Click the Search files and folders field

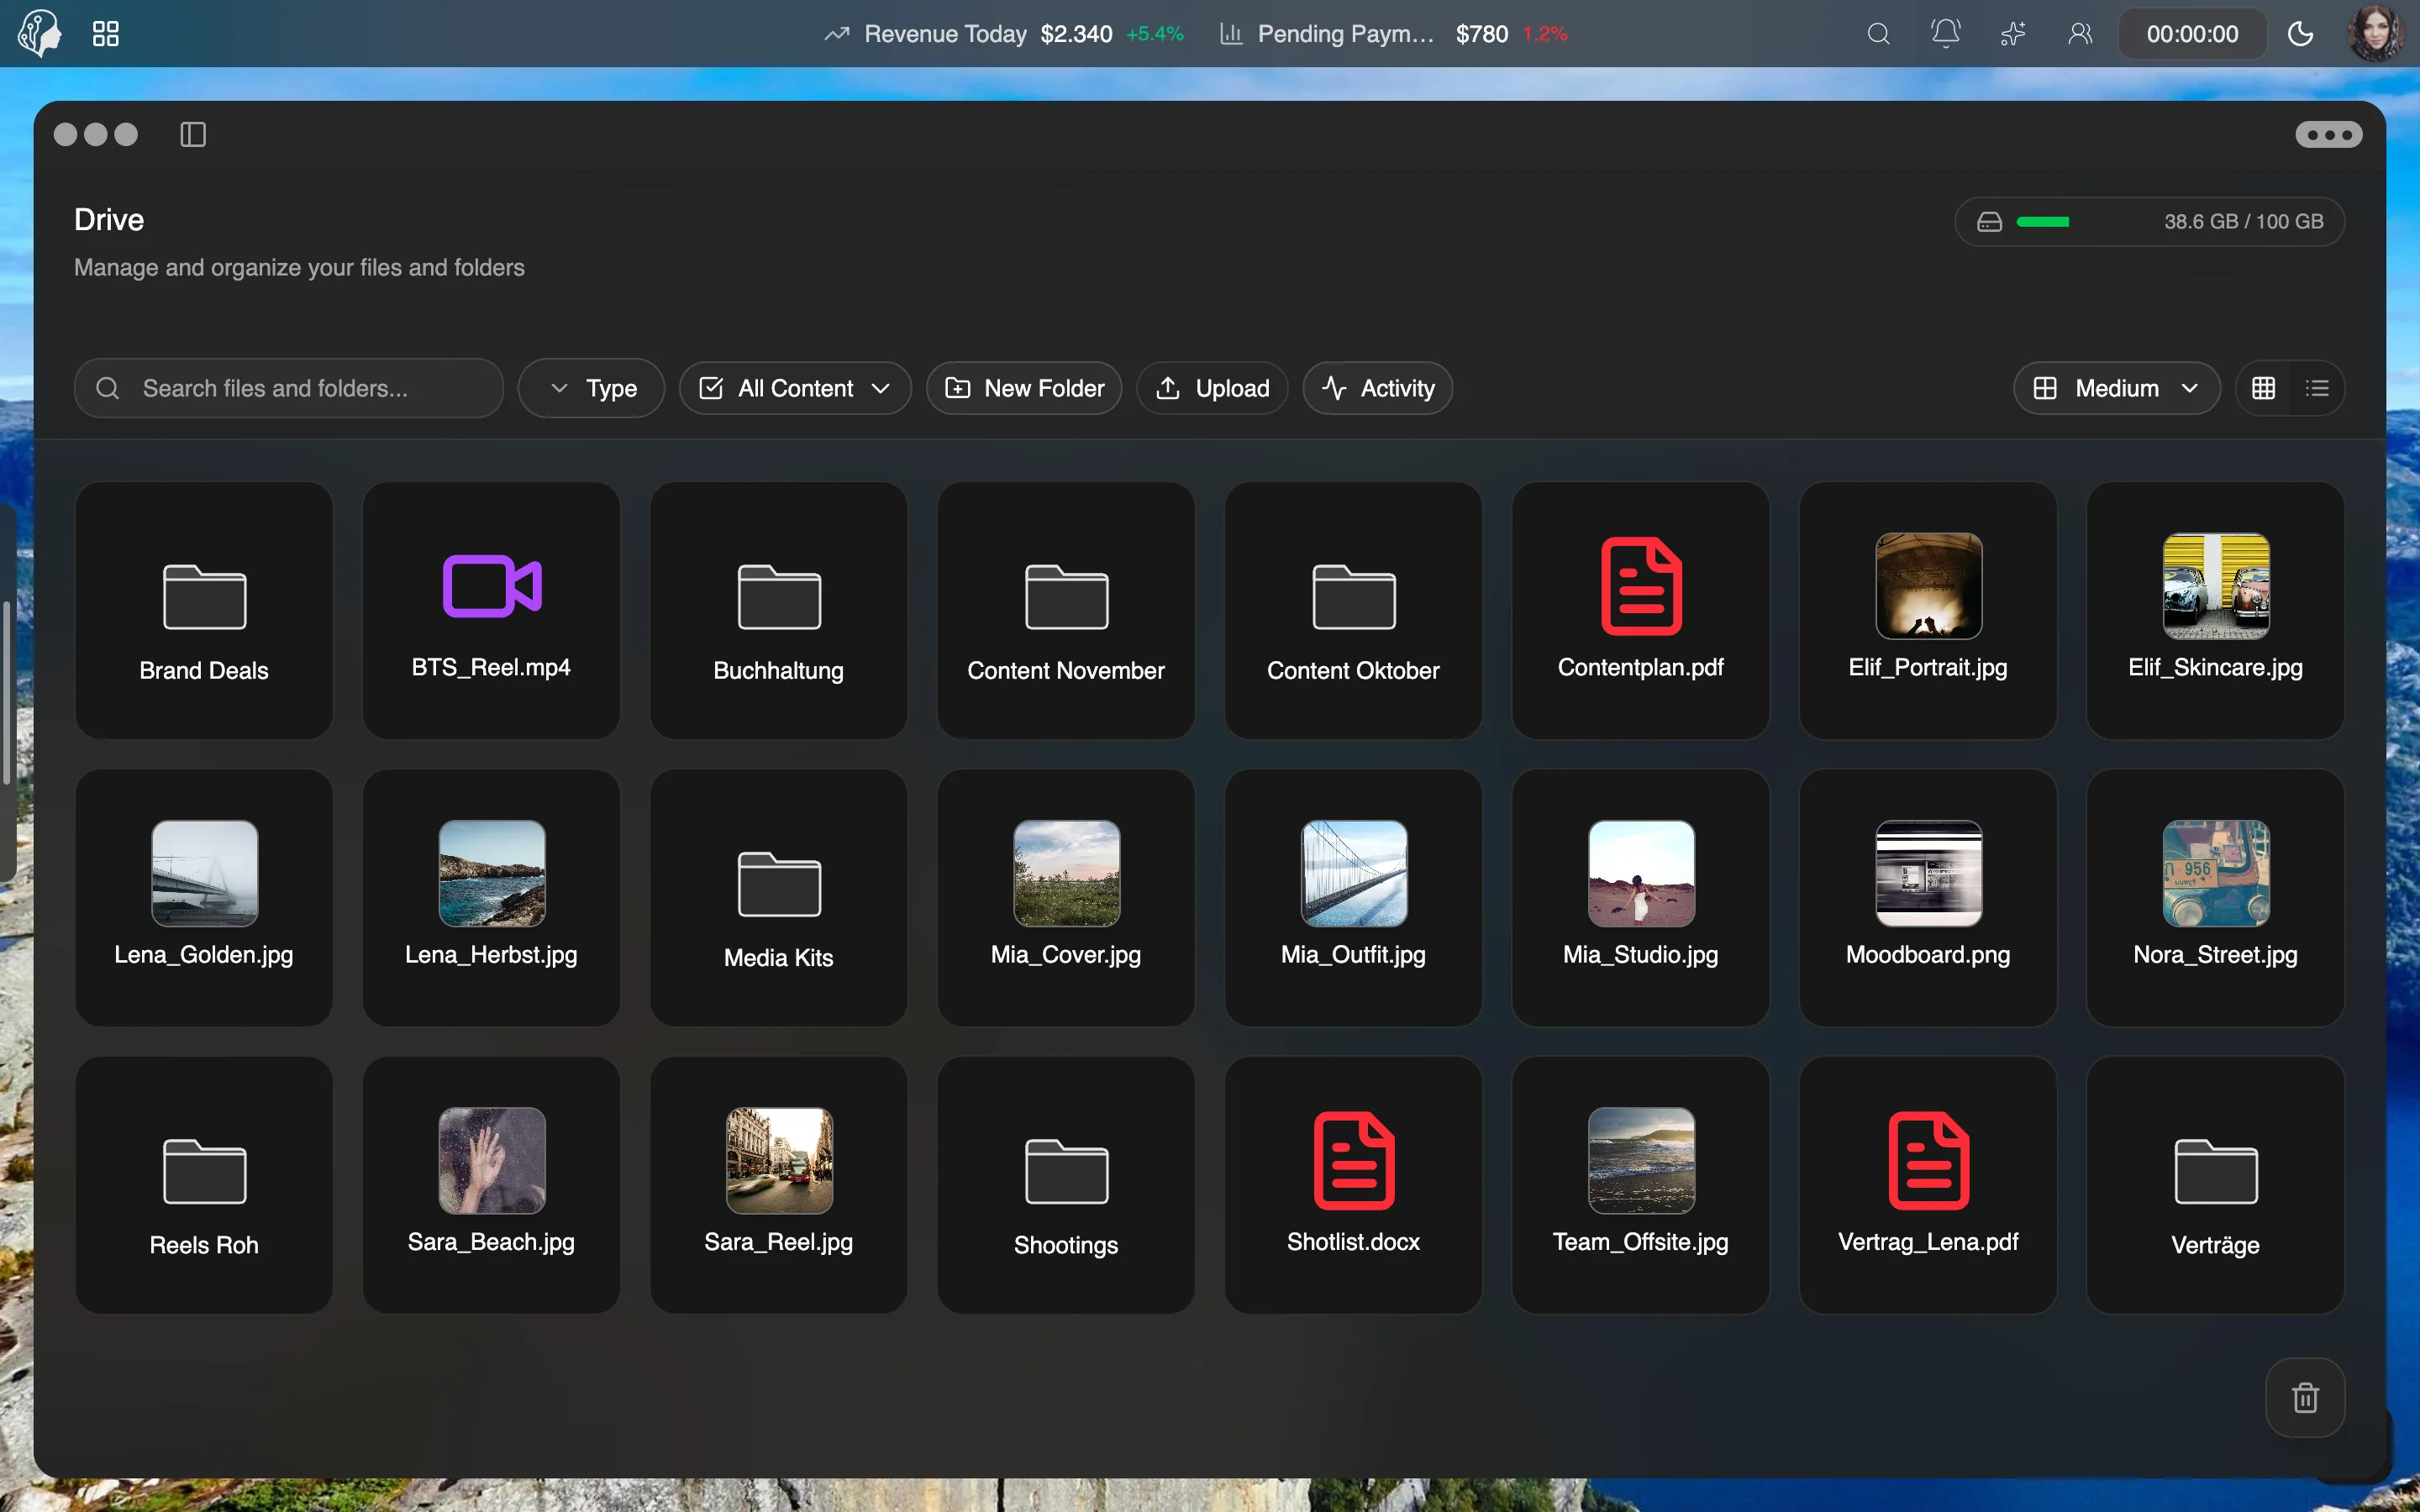289,388
